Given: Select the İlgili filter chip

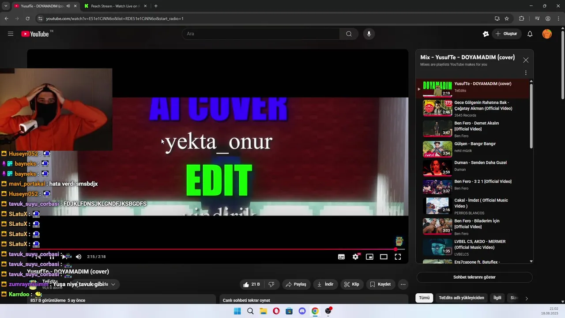Looking at the screenshot, I should click(x=497, y=298).
